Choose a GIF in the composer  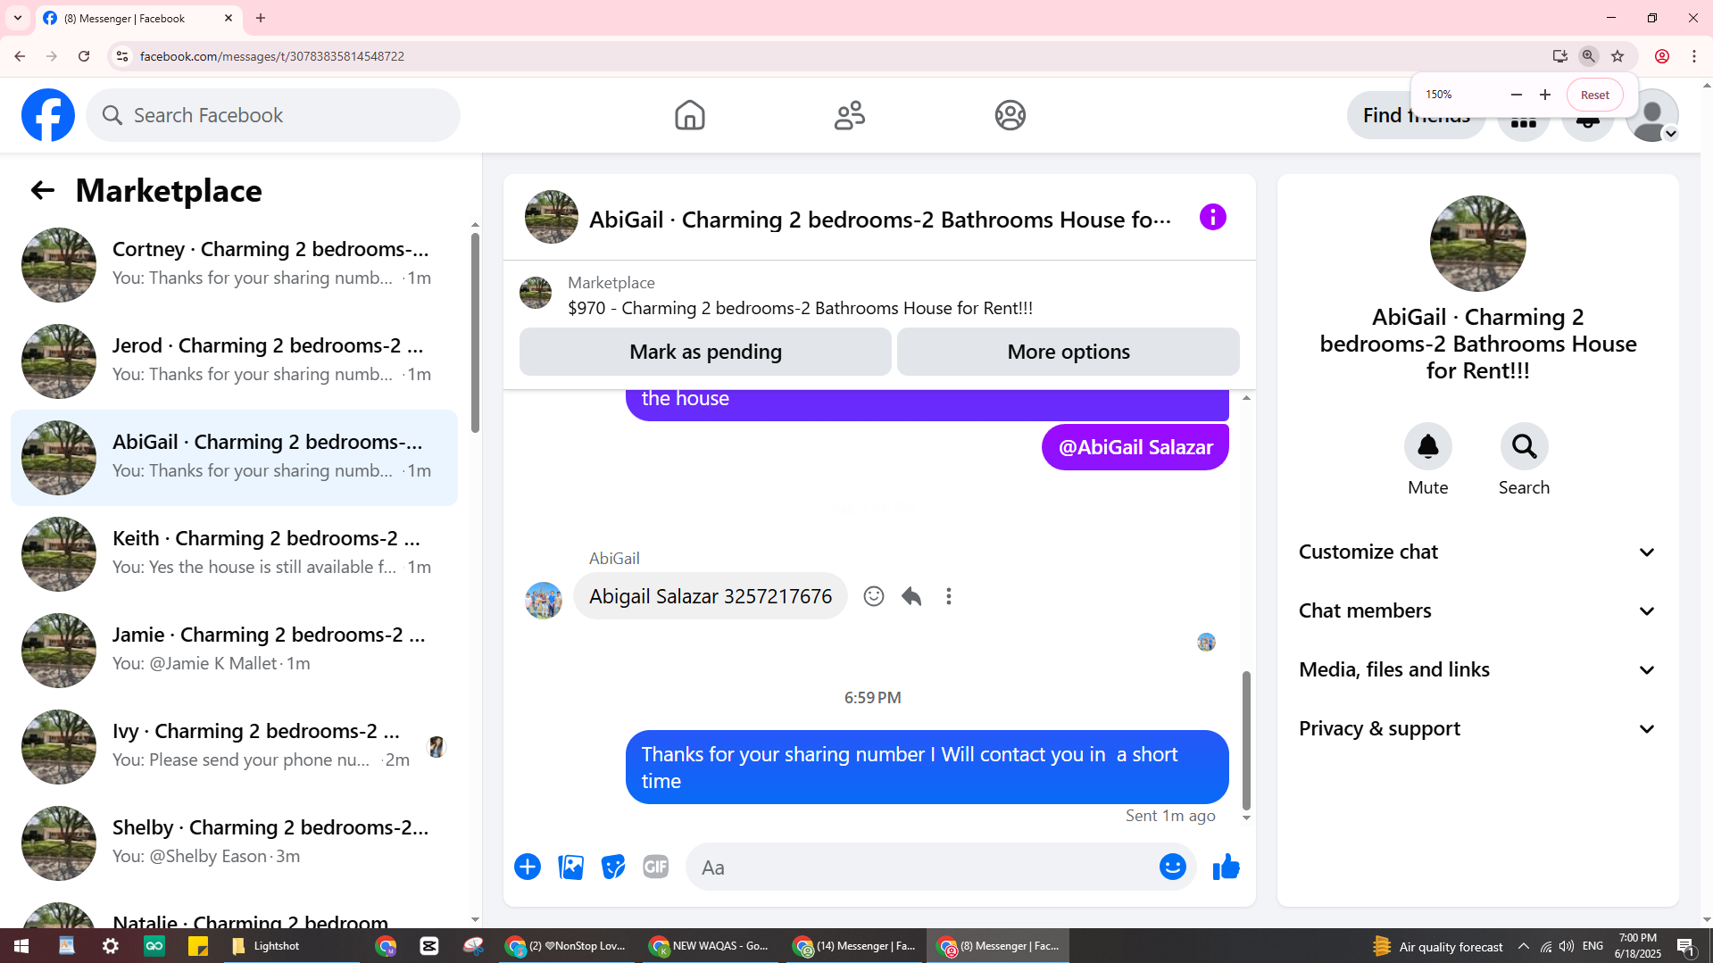click(656, 867)
